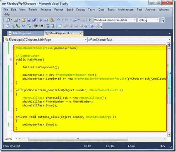Collapse the pnChooserTask_Completed method outline

click(11, 90)
